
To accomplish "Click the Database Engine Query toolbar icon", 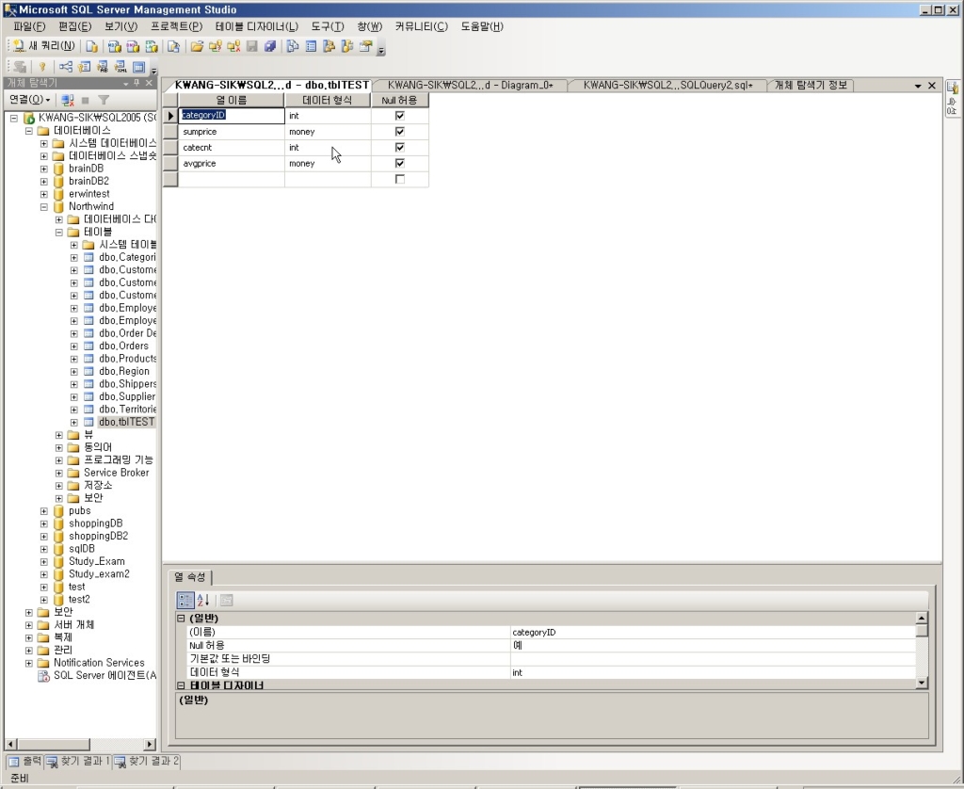I will (x=91, y=47).
